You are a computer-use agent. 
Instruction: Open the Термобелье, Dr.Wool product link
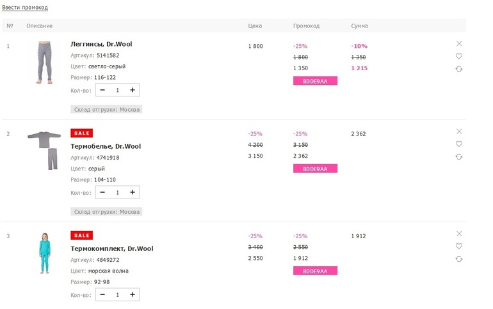click(106, 146)
